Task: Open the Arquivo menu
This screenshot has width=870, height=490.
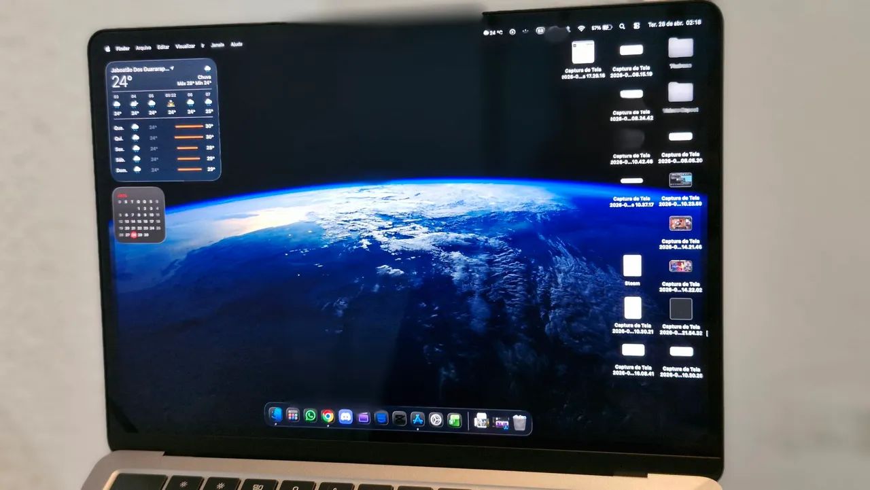Action: coord(143,48)
